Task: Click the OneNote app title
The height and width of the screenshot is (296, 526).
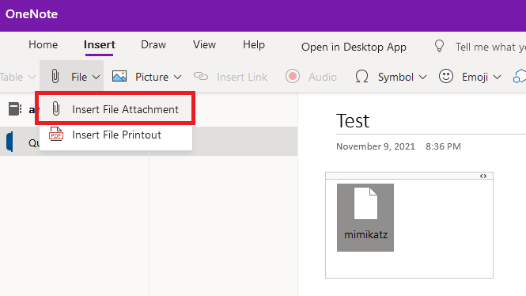Action: (32, 14)
